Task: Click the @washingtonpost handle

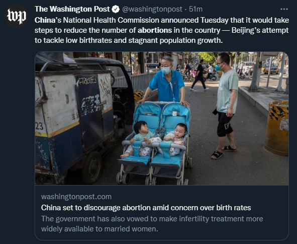Action: click(x=152, y=9)
